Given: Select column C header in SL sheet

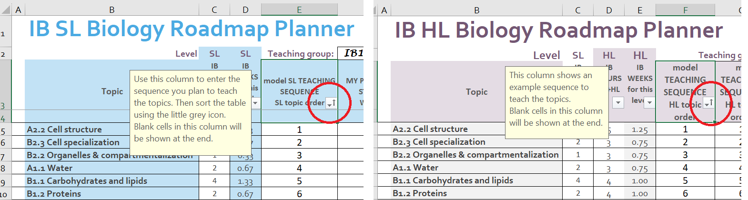Looking at the screenshot, I should pos(214,10).
